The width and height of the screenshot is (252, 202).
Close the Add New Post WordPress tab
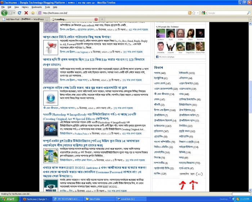point(47,19)
